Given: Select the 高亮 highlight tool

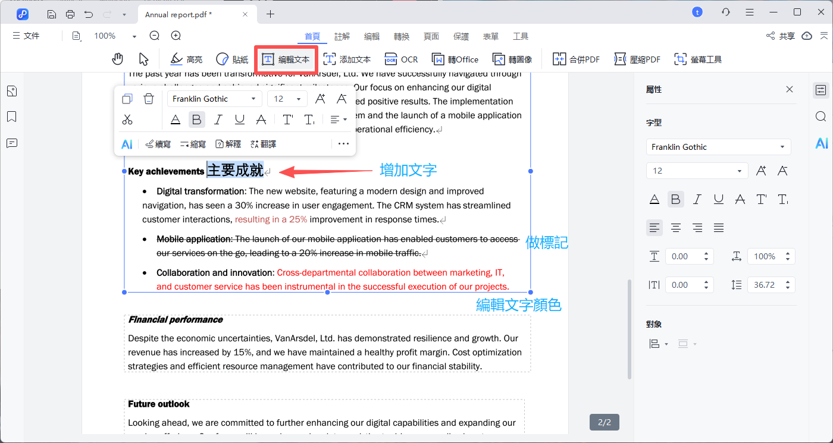Looking at the screenshot, I should click(185, 59).
